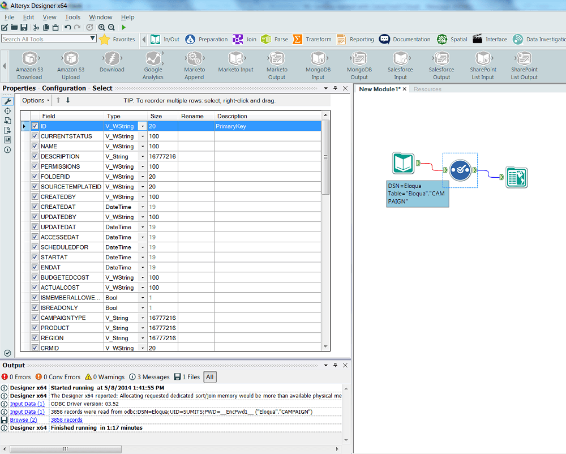
Task: Open the Options dropdown in Select configuration
Action: click(35, 100)
